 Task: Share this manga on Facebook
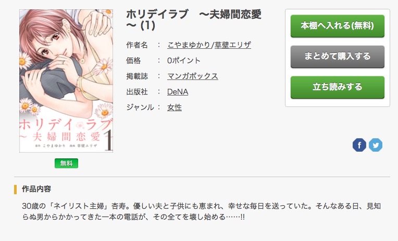(x=359, y=145)
